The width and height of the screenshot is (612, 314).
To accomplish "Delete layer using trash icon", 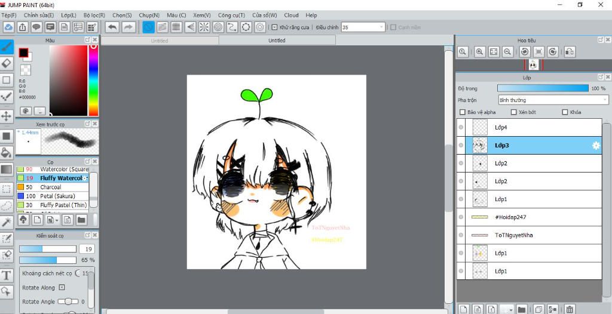I will pos(570,310).
